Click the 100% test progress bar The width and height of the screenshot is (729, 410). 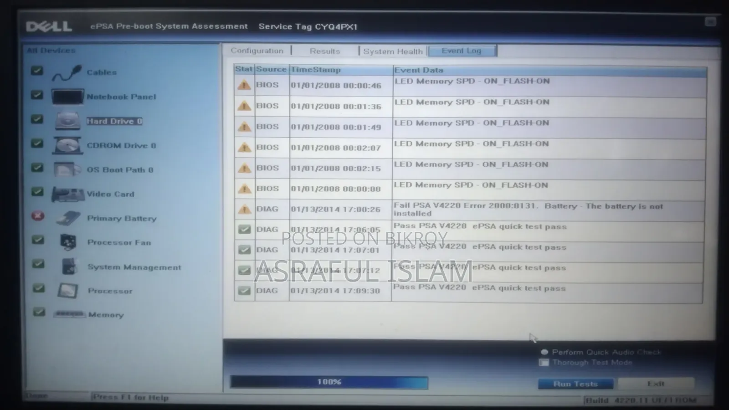[x=329, y=382]
